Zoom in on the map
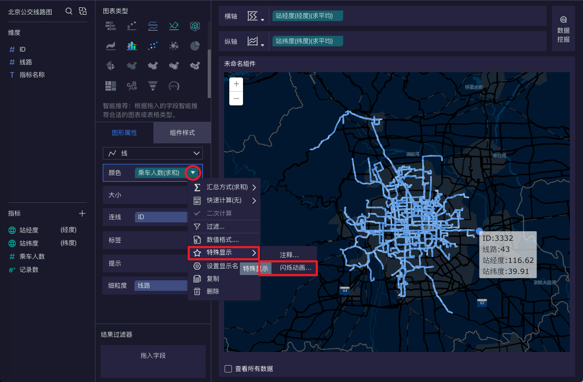This screenshot has height=382, width=583. coord(236,84)
